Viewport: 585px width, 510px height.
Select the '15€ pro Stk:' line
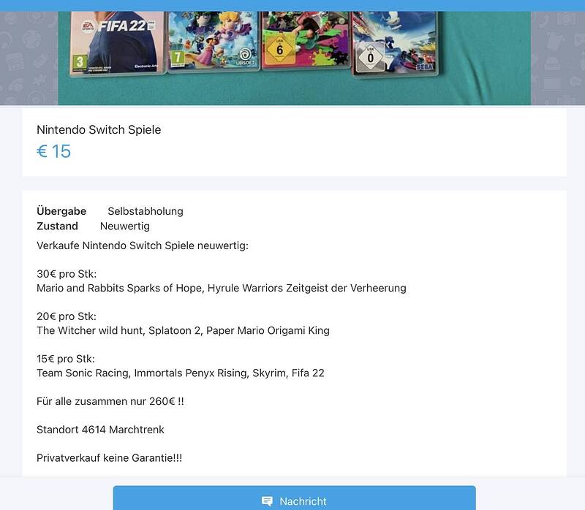(x=66, y=359)
